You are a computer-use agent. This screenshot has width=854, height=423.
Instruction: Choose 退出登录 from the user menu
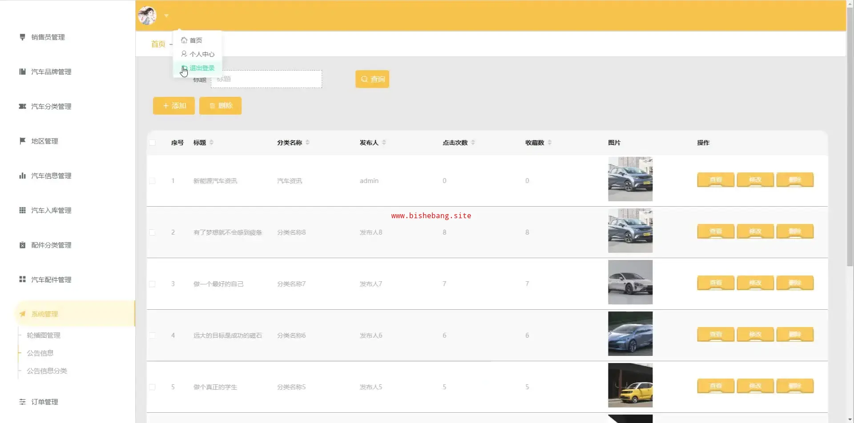tap(201, 68)
